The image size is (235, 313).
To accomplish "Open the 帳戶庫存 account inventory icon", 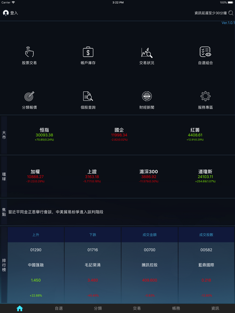I will (88, 52).
